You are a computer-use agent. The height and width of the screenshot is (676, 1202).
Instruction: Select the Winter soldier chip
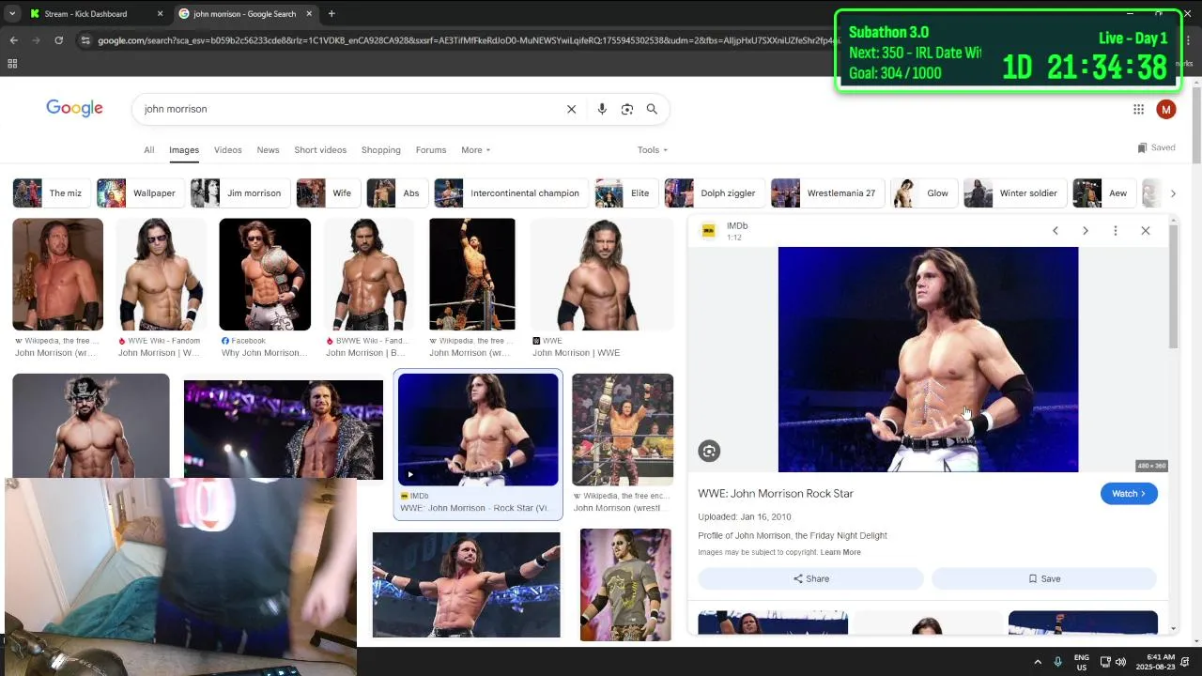coord(1014,193)
